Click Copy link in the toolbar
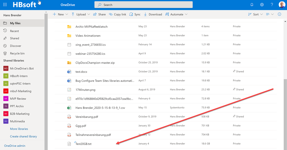The width and height of the screenshot is (287, 150). coord(117,14)
